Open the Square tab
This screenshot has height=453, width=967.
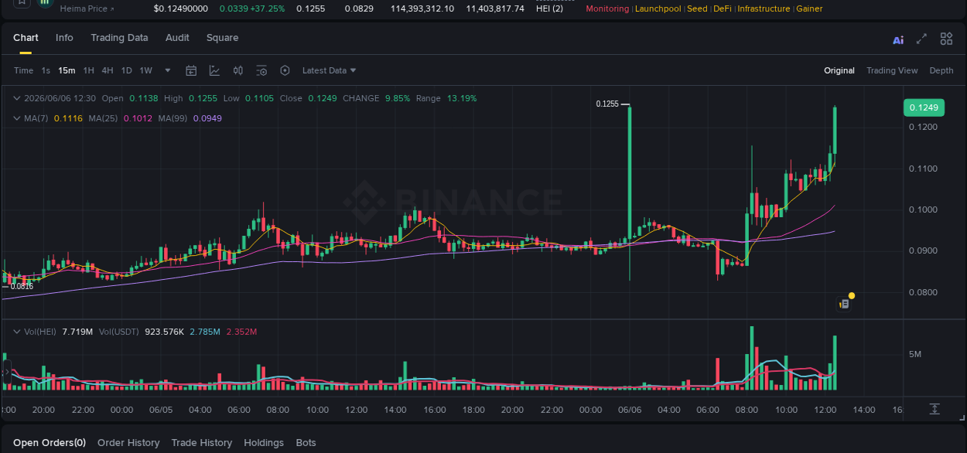[222, 38]
